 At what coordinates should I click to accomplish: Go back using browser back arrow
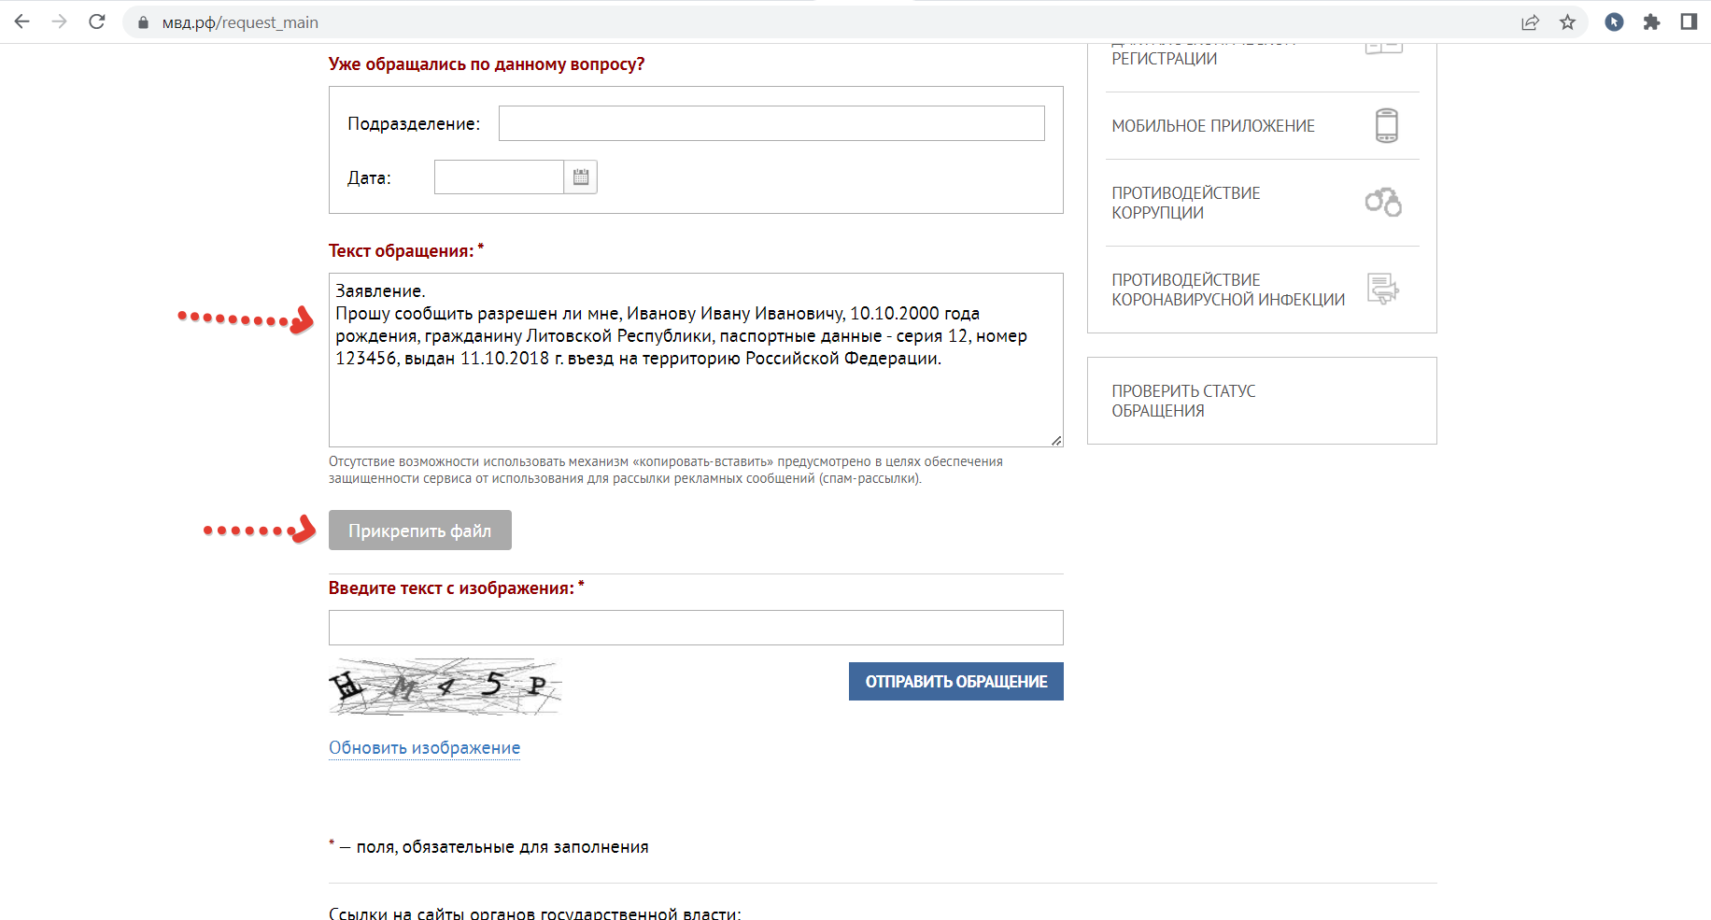[22, 22]
